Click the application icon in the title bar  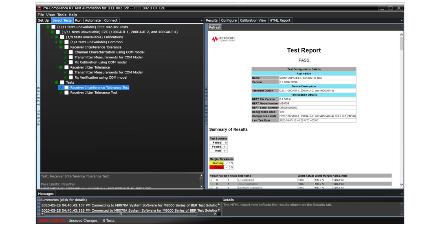tap(39, 8)
